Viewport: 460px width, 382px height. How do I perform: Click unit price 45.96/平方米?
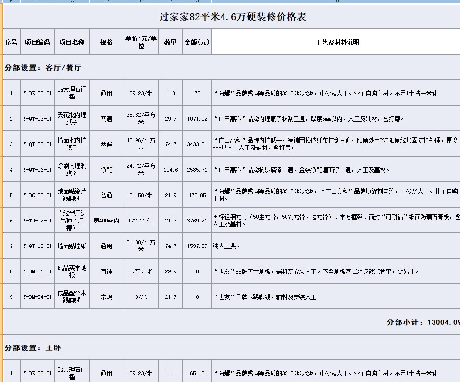pos(141,144)
